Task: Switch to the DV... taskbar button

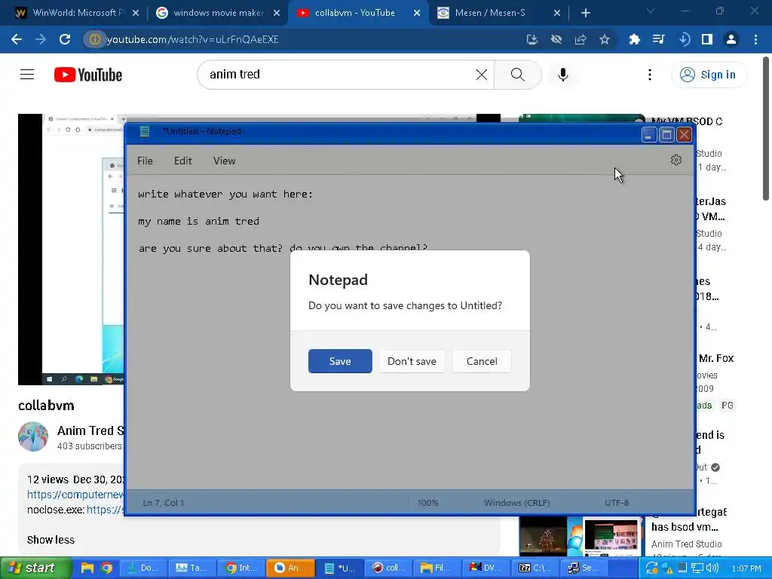Action: tap(486, 568)
